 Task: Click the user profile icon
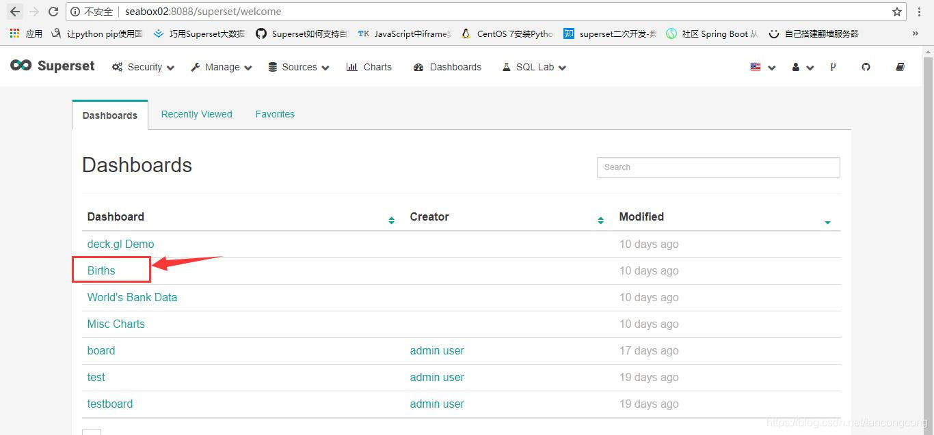coord(797,66)
